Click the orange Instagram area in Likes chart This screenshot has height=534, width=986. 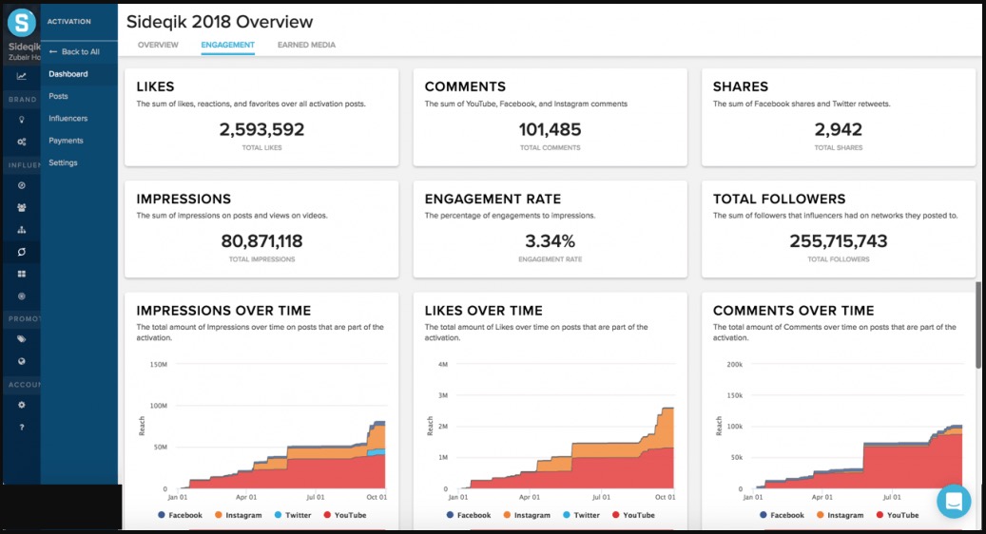coord(616,449)
